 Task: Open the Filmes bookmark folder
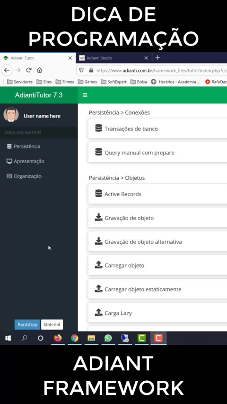[x=64, y=82]
